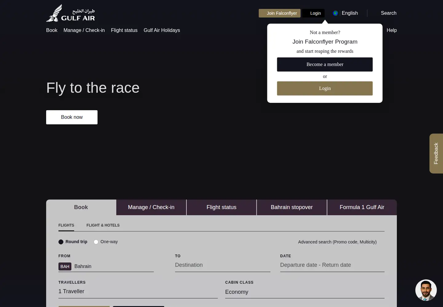Screen dimensions: 443x307
Task: Switch to Manage / Check-in widget tab
Action: click(151, 207)
